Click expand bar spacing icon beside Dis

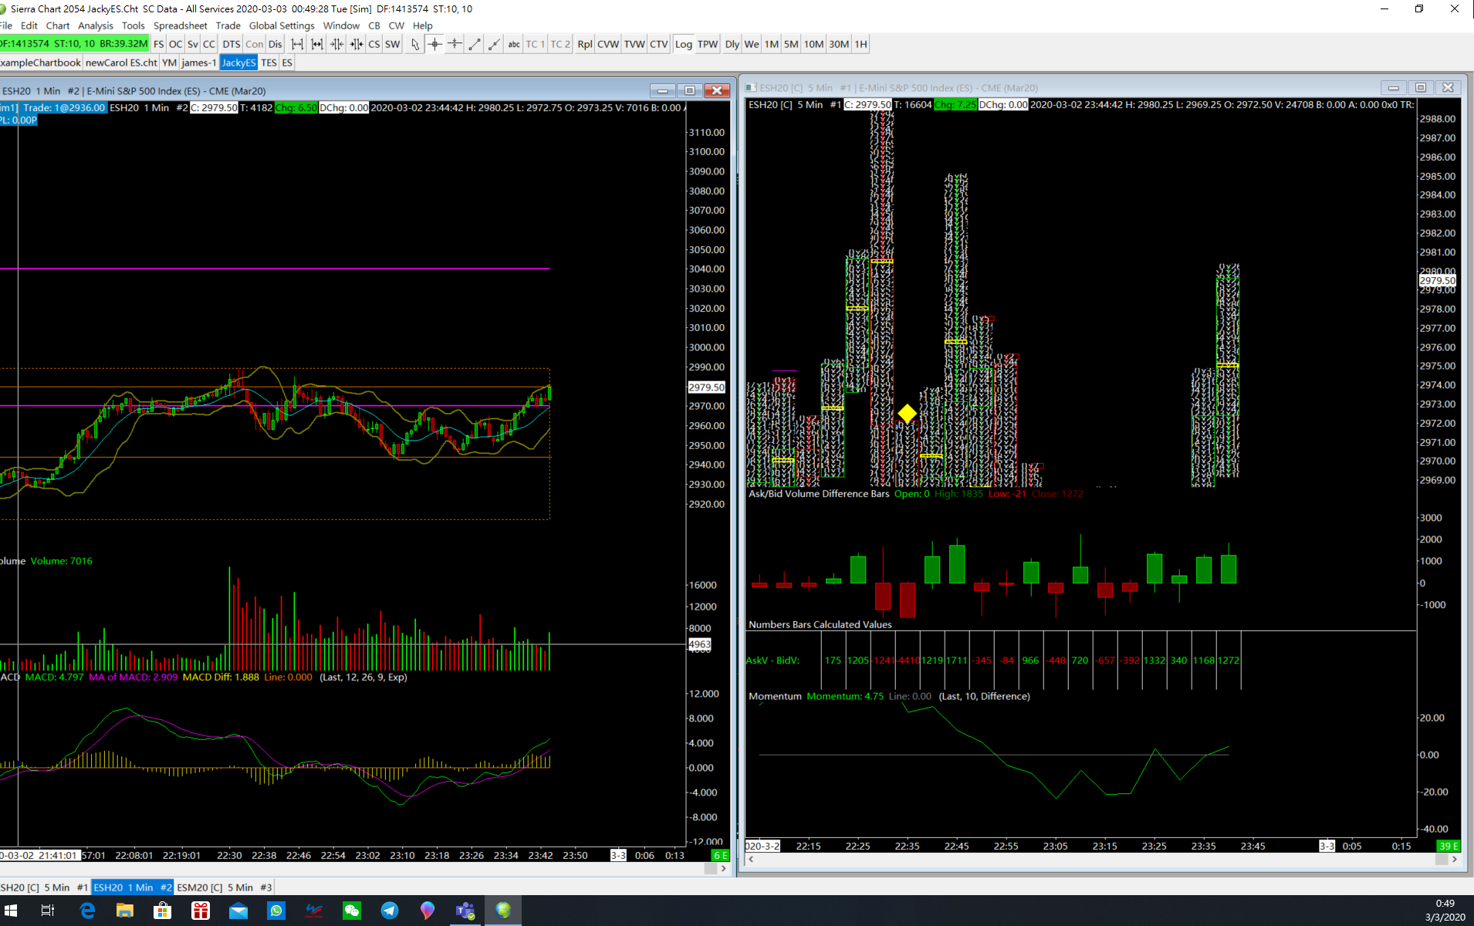pos(297,44)
